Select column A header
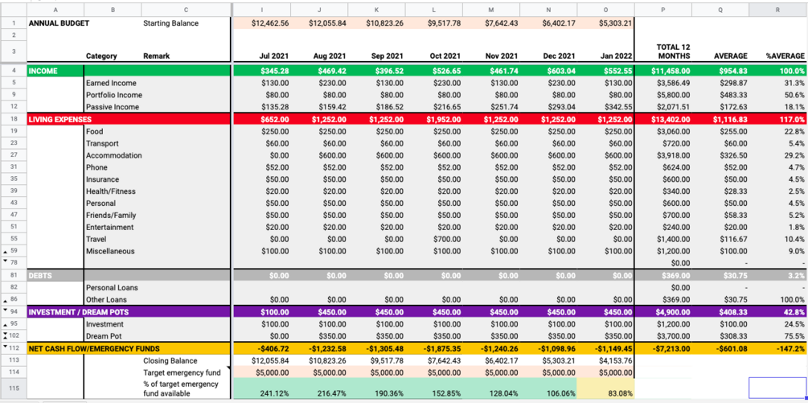 tap(55, 10)
